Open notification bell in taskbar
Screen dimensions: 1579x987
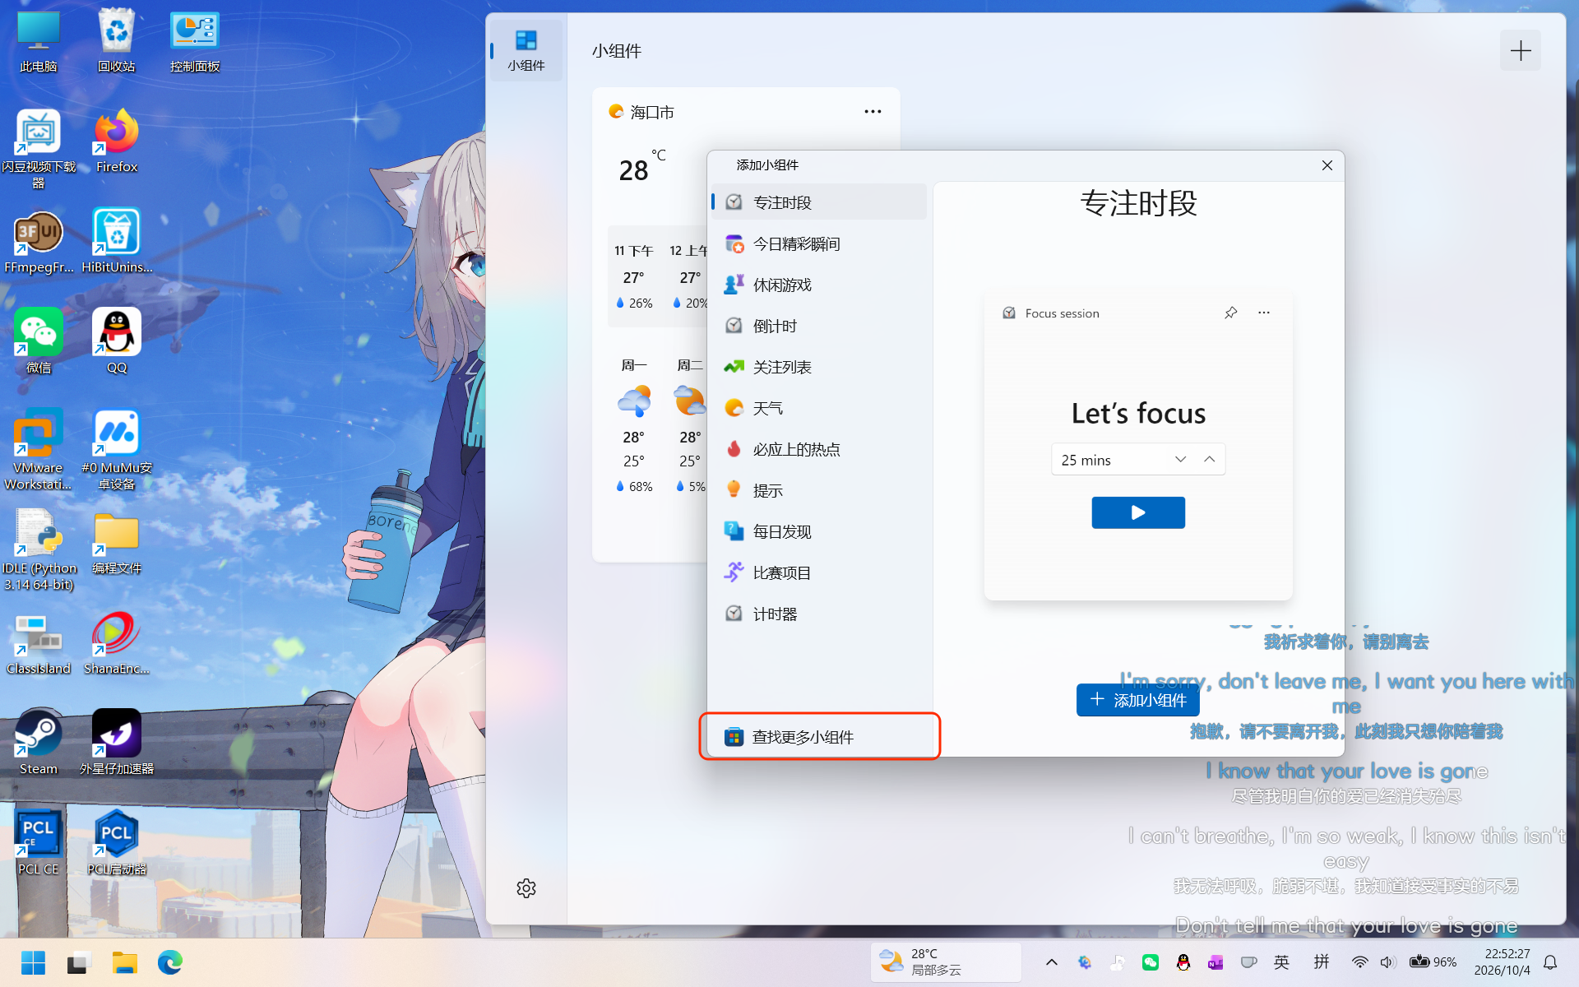(x=1550, y=962)
